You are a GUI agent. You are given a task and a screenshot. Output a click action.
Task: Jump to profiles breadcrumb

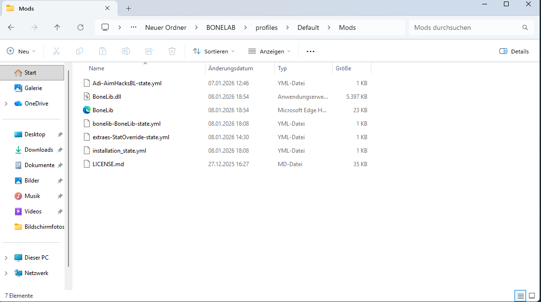[266, 27]
